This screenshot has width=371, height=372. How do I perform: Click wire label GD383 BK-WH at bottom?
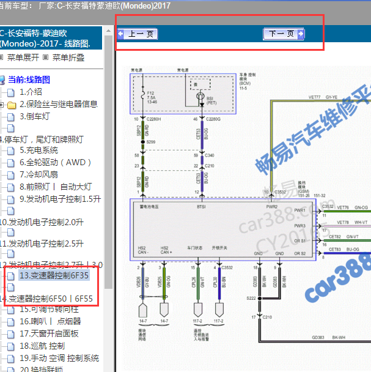point(329,338)
